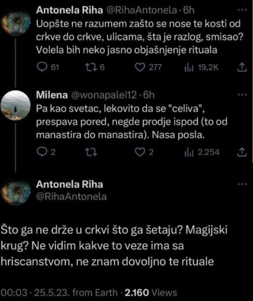253x301 pixels.
Task: Open reply icon showing 61 replies
Action: 43,67
